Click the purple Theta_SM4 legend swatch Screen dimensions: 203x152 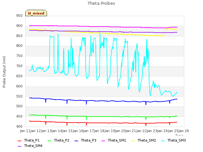pos(19,146)
